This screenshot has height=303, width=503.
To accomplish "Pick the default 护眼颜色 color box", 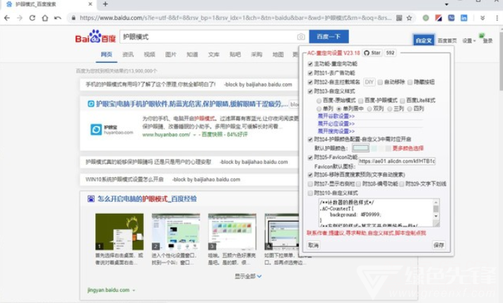I will (x=360, y=148).
